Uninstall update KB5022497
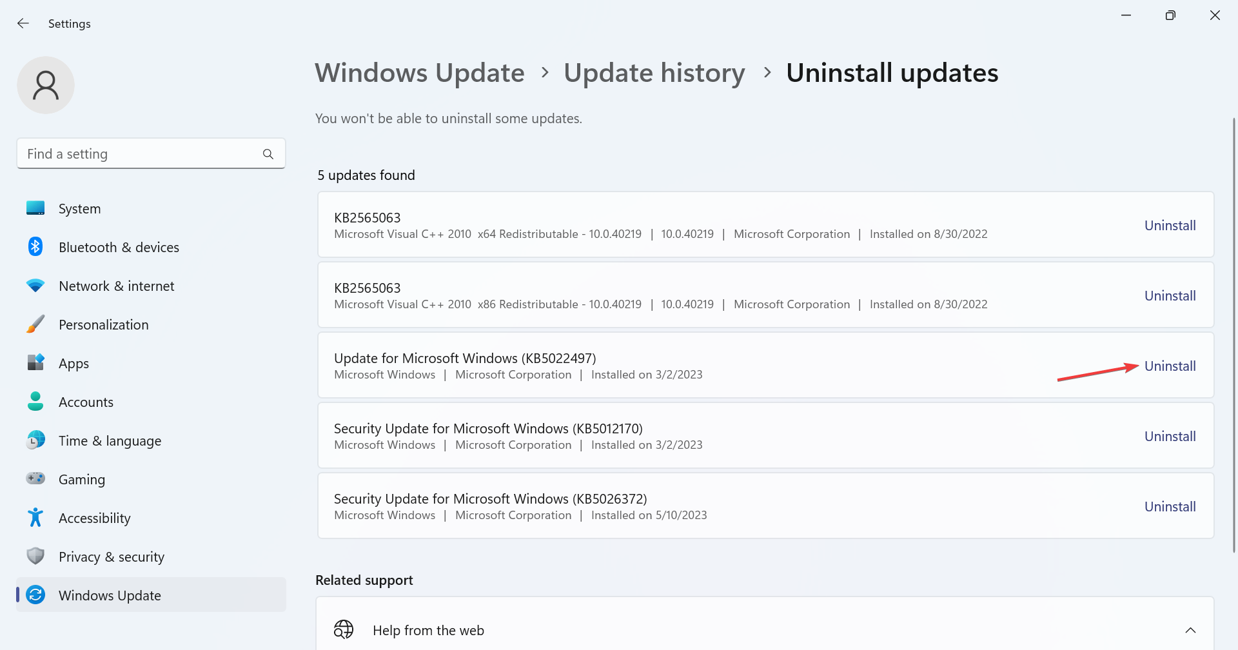Image resolution: width=1238 pixels, height=650 pixels. [x=1170, y=366]
